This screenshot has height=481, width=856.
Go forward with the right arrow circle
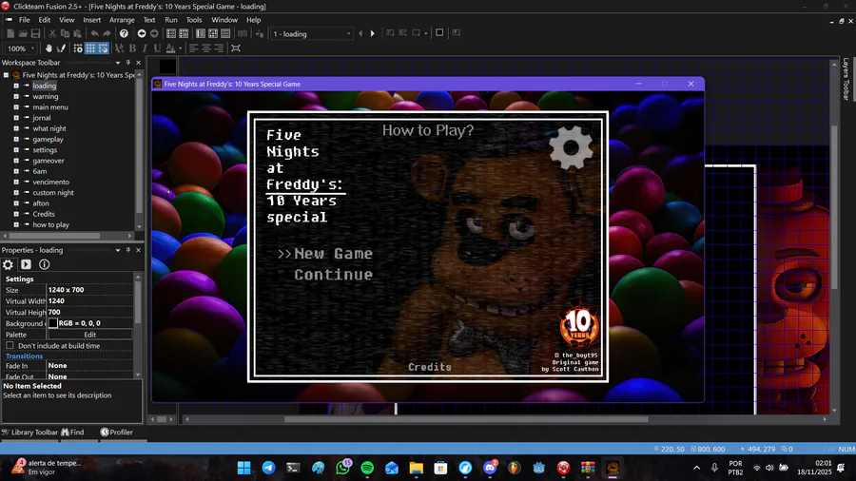tap(154, 34)
